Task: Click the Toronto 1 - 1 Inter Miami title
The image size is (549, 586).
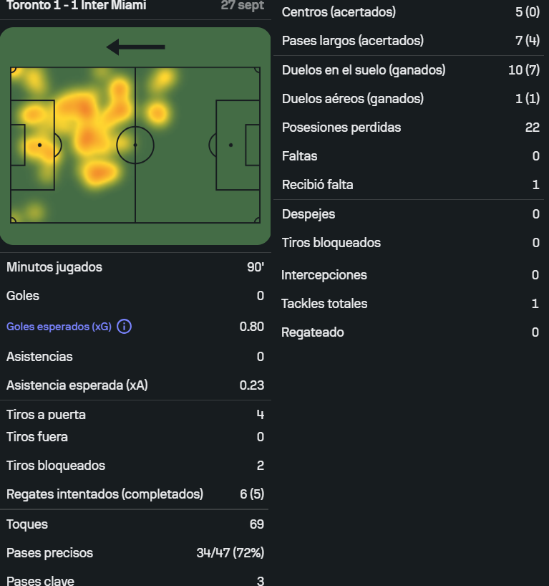Action: 77,5
